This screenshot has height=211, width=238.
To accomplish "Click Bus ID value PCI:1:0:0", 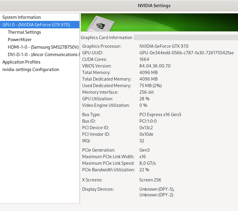I will pos(148,121).
